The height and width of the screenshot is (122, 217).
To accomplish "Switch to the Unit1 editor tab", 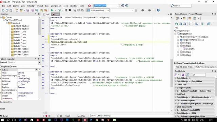I will pyautogui.click(x=46, y=14).
